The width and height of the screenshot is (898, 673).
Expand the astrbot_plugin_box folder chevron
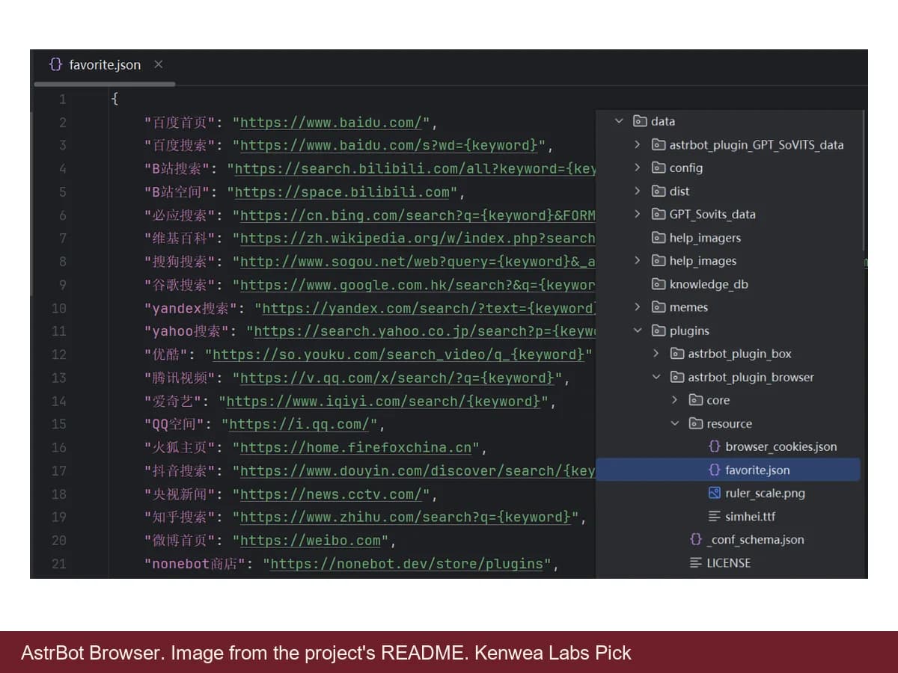pos(656,353)
